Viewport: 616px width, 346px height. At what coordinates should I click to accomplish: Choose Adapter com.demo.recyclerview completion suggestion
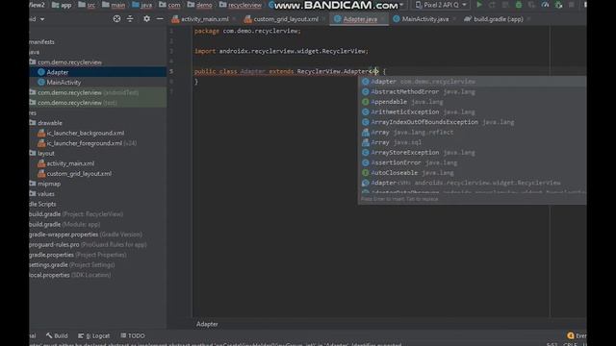tap(473, 82)
